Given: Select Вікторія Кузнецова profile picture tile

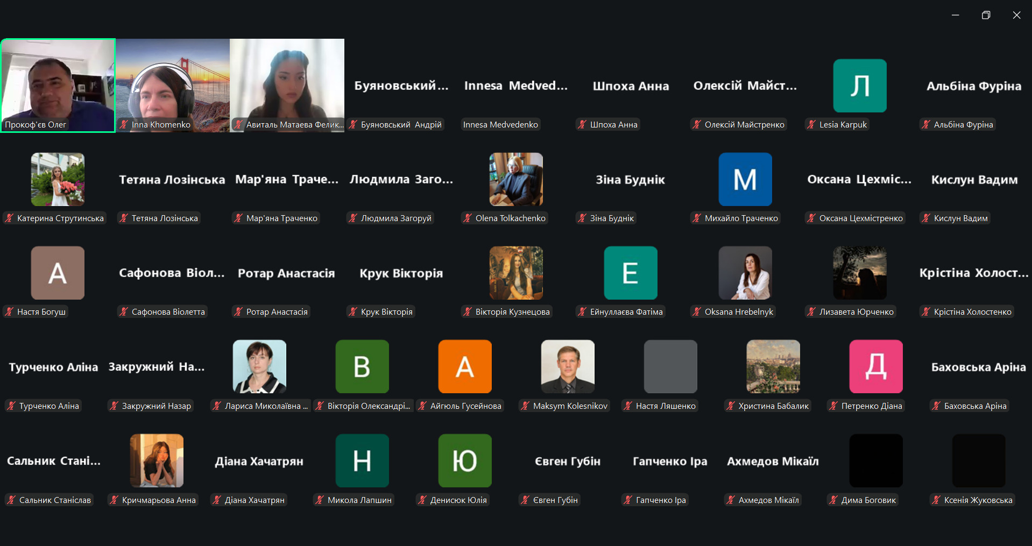Looking at the screenshot, I should point(516,273).
